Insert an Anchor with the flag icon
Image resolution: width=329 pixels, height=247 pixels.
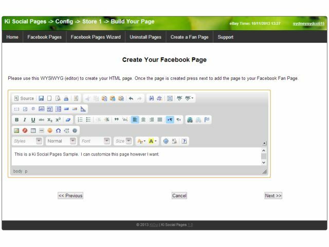coord(207,120)
